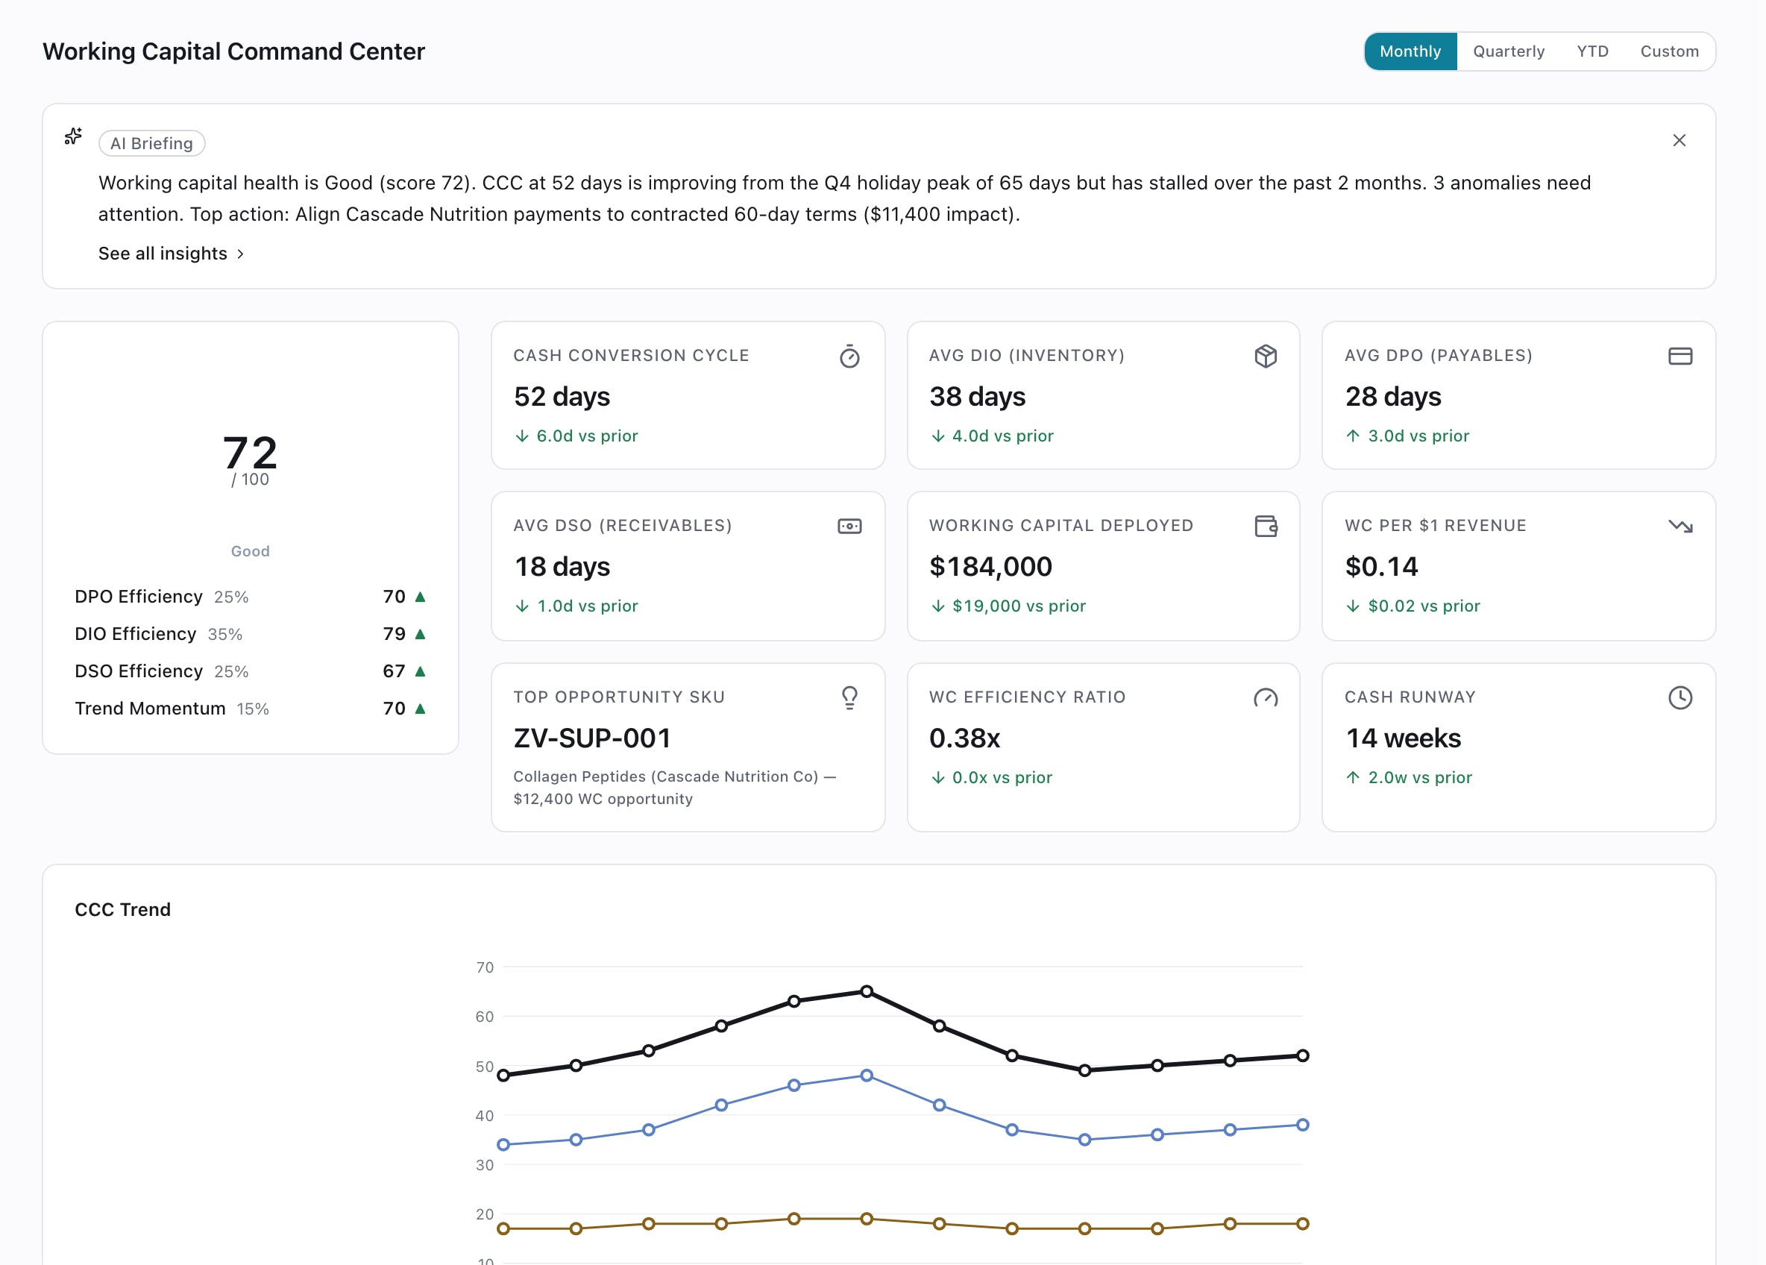Select the YTD period tab
This screenshot has width=1766, height=1265.
click(x=1592, y=51)
